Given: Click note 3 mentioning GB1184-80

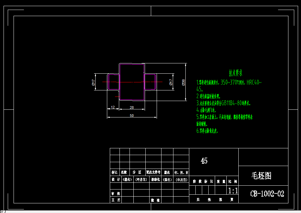Looking at the screenshot, I should (223, 103).
